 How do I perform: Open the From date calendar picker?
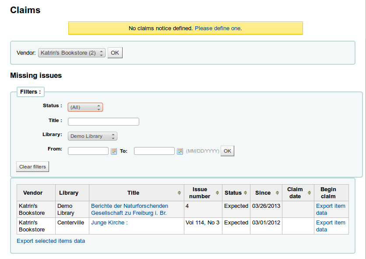point(114,151)
